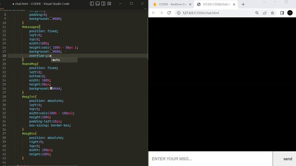
Task: Click the right:0 declaration on line 39
Action: click(36, 142)
